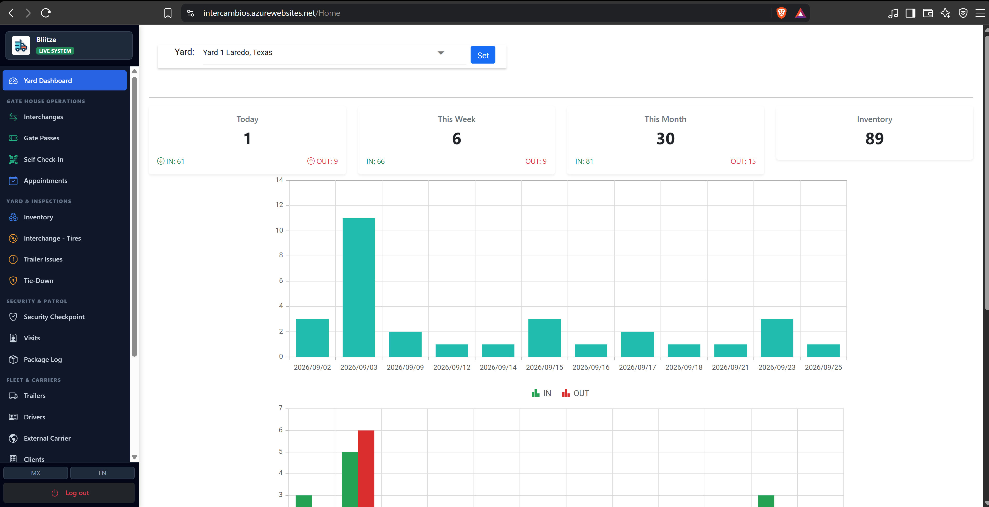Open Interchanges menu item
989x507 pixels.
click(64, 117)
